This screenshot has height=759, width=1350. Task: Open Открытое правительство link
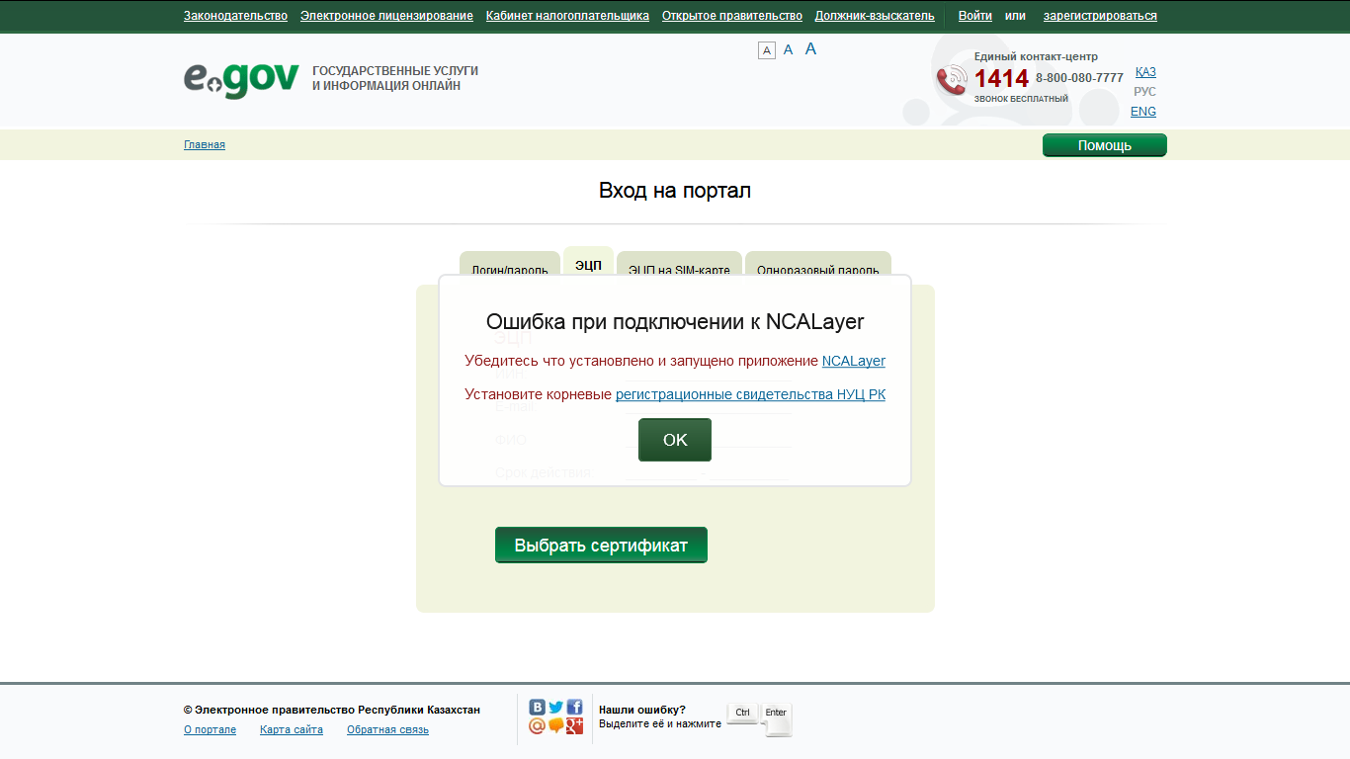click(x=732, y=16)
